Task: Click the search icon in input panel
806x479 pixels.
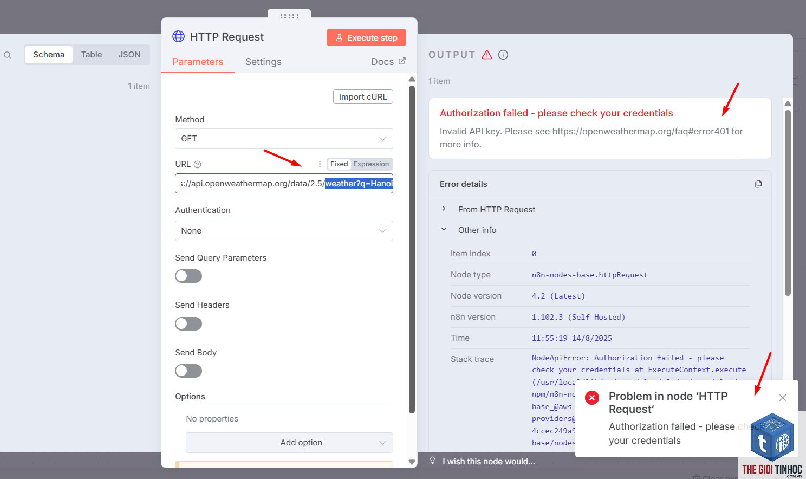Action: point(8,55)
